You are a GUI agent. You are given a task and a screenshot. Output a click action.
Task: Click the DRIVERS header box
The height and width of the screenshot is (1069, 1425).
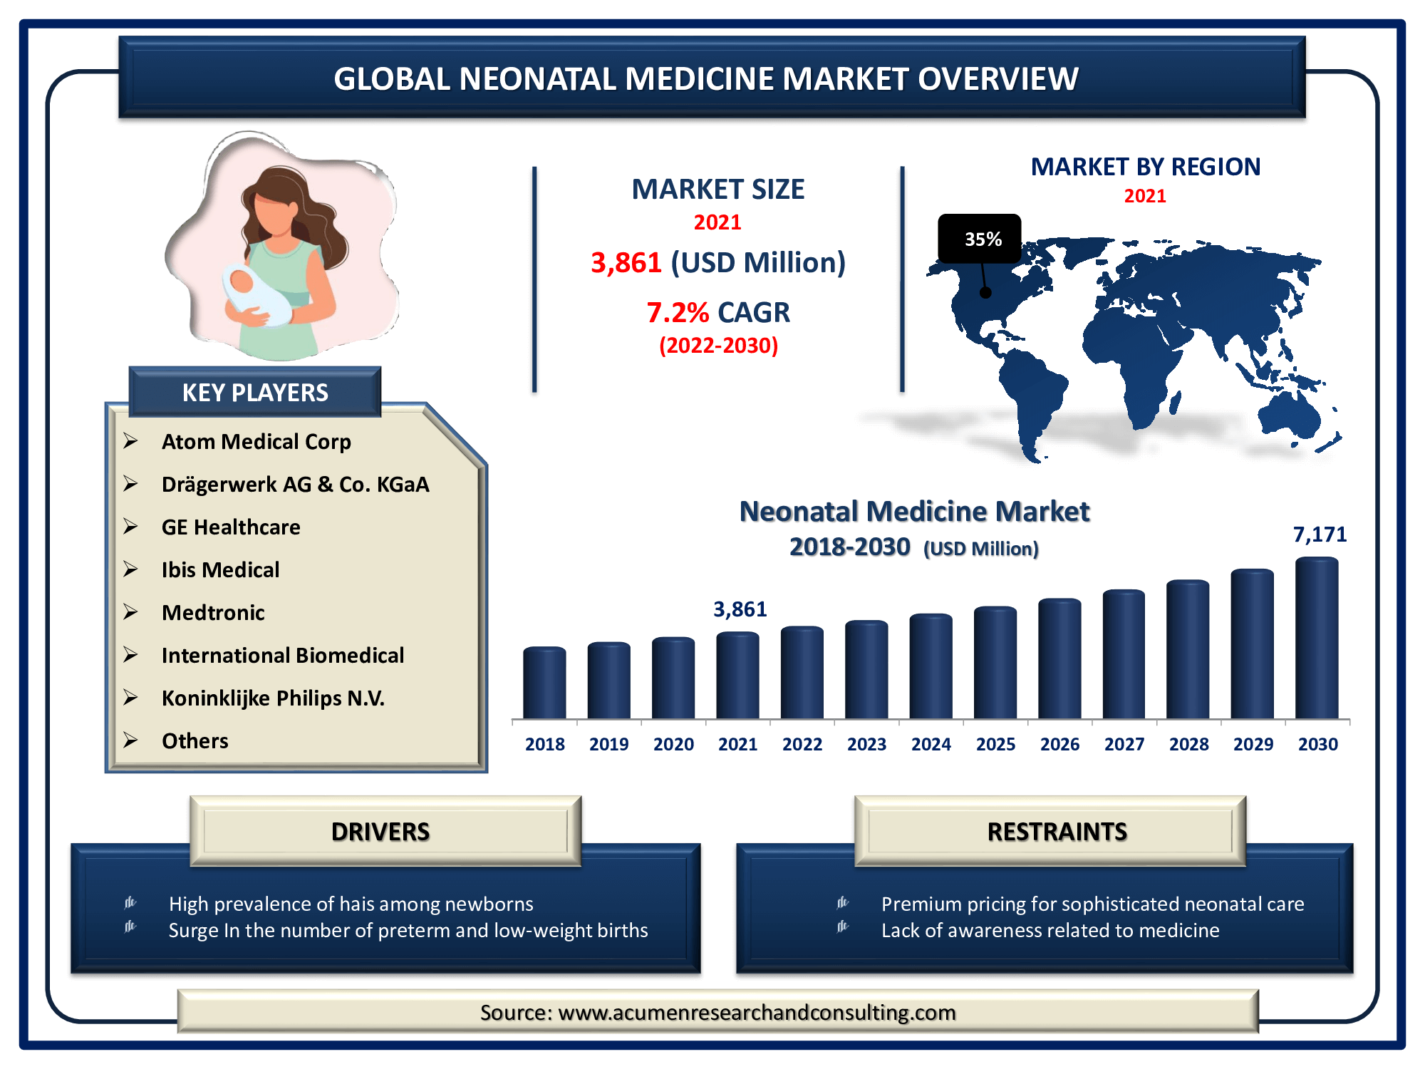point(385,831)
